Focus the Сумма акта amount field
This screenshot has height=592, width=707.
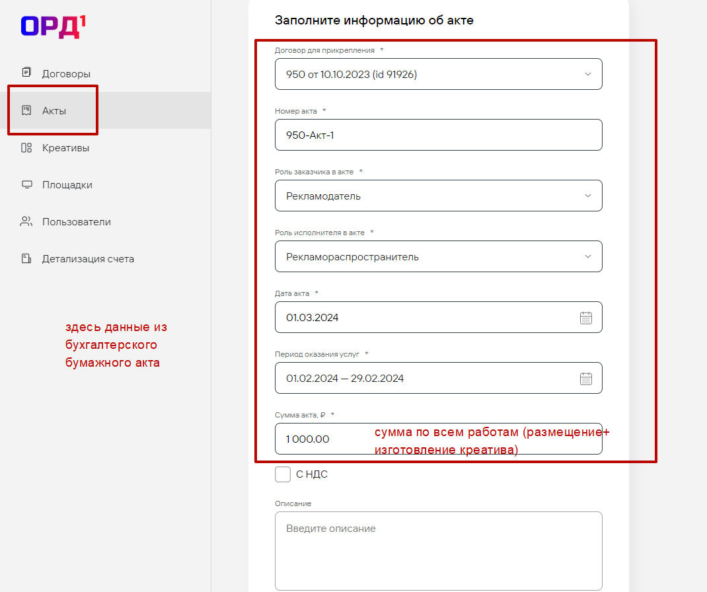click(324, 439)
